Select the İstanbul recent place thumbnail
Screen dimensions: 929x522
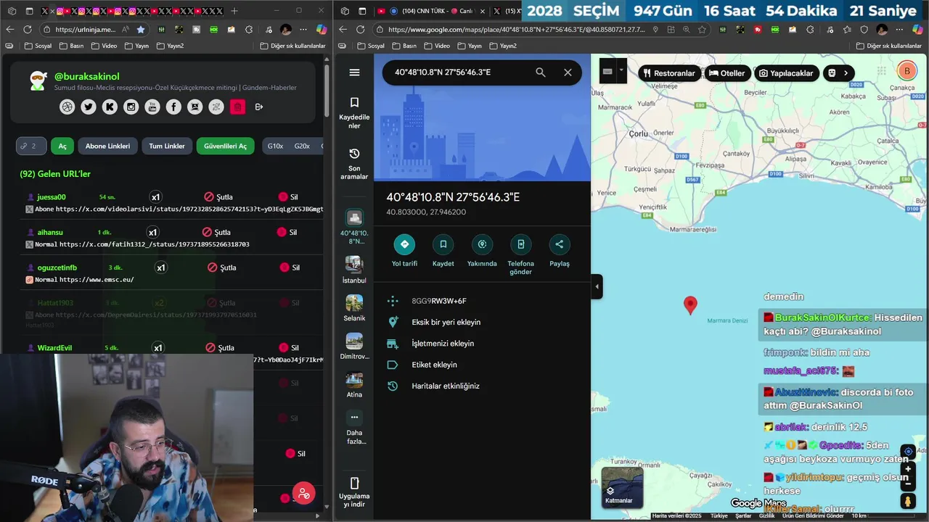pyautogui.click(x=354, y=264)
